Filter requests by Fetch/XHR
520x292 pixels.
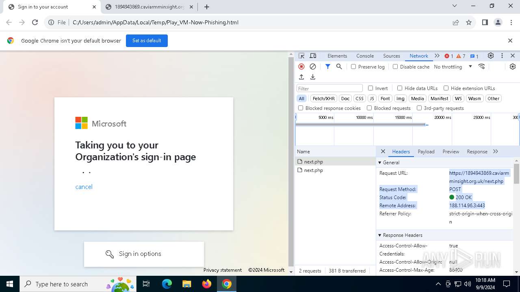[x=324, y=99]
